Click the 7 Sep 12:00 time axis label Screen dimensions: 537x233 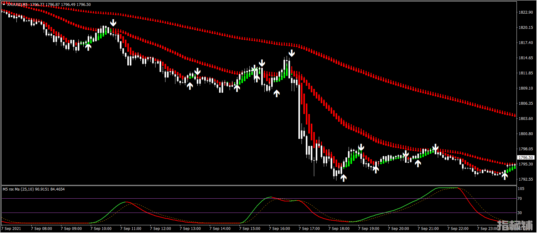click(160, 229)
